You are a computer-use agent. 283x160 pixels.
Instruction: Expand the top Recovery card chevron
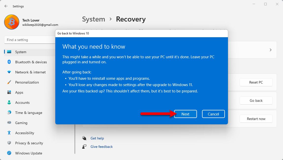click(270, 50)
